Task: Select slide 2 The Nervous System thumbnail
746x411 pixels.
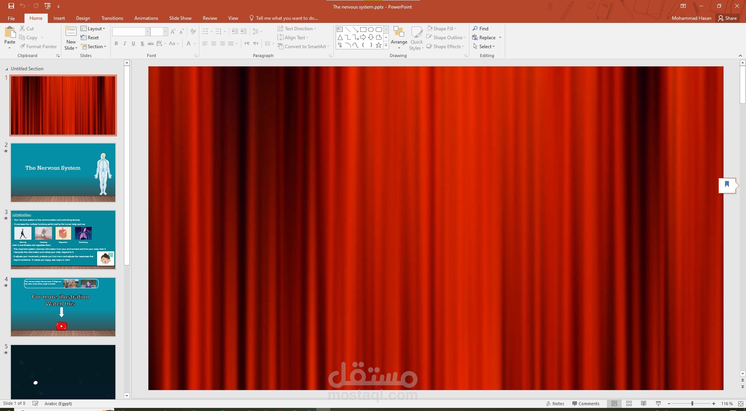Action: click(63, 172)
